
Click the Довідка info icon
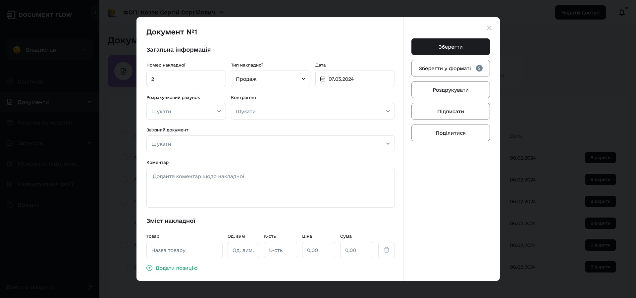click(10, 205)
